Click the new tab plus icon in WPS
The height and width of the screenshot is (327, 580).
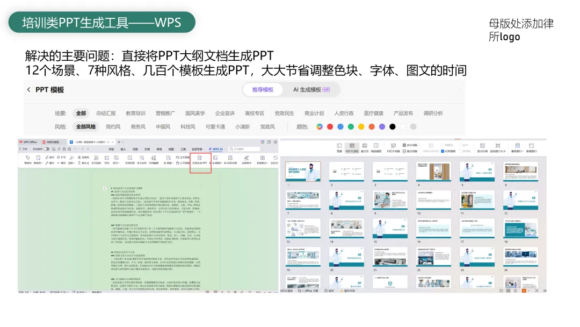pos(119,142)
